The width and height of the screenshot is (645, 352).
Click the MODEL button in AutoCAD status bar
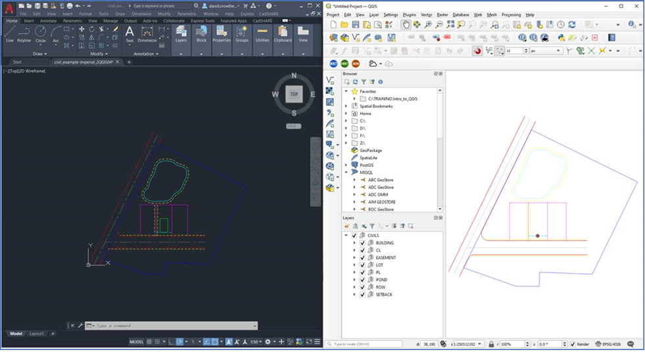(x=137, y=341)
